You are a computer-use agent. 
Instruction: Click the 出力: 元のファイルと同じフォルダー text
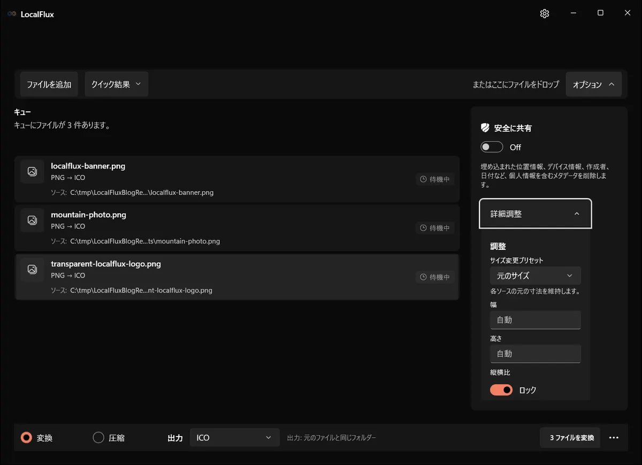pyautogui.click(x=332, y=438)
